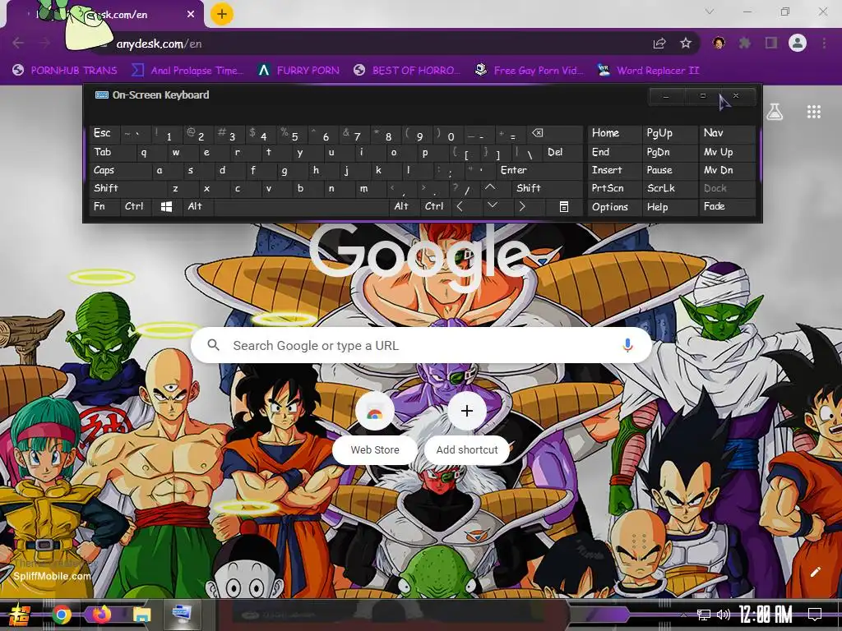This screenshot has width=842, height=631.
Task: Toggle the left Shift key
Action: click(127, 188)
